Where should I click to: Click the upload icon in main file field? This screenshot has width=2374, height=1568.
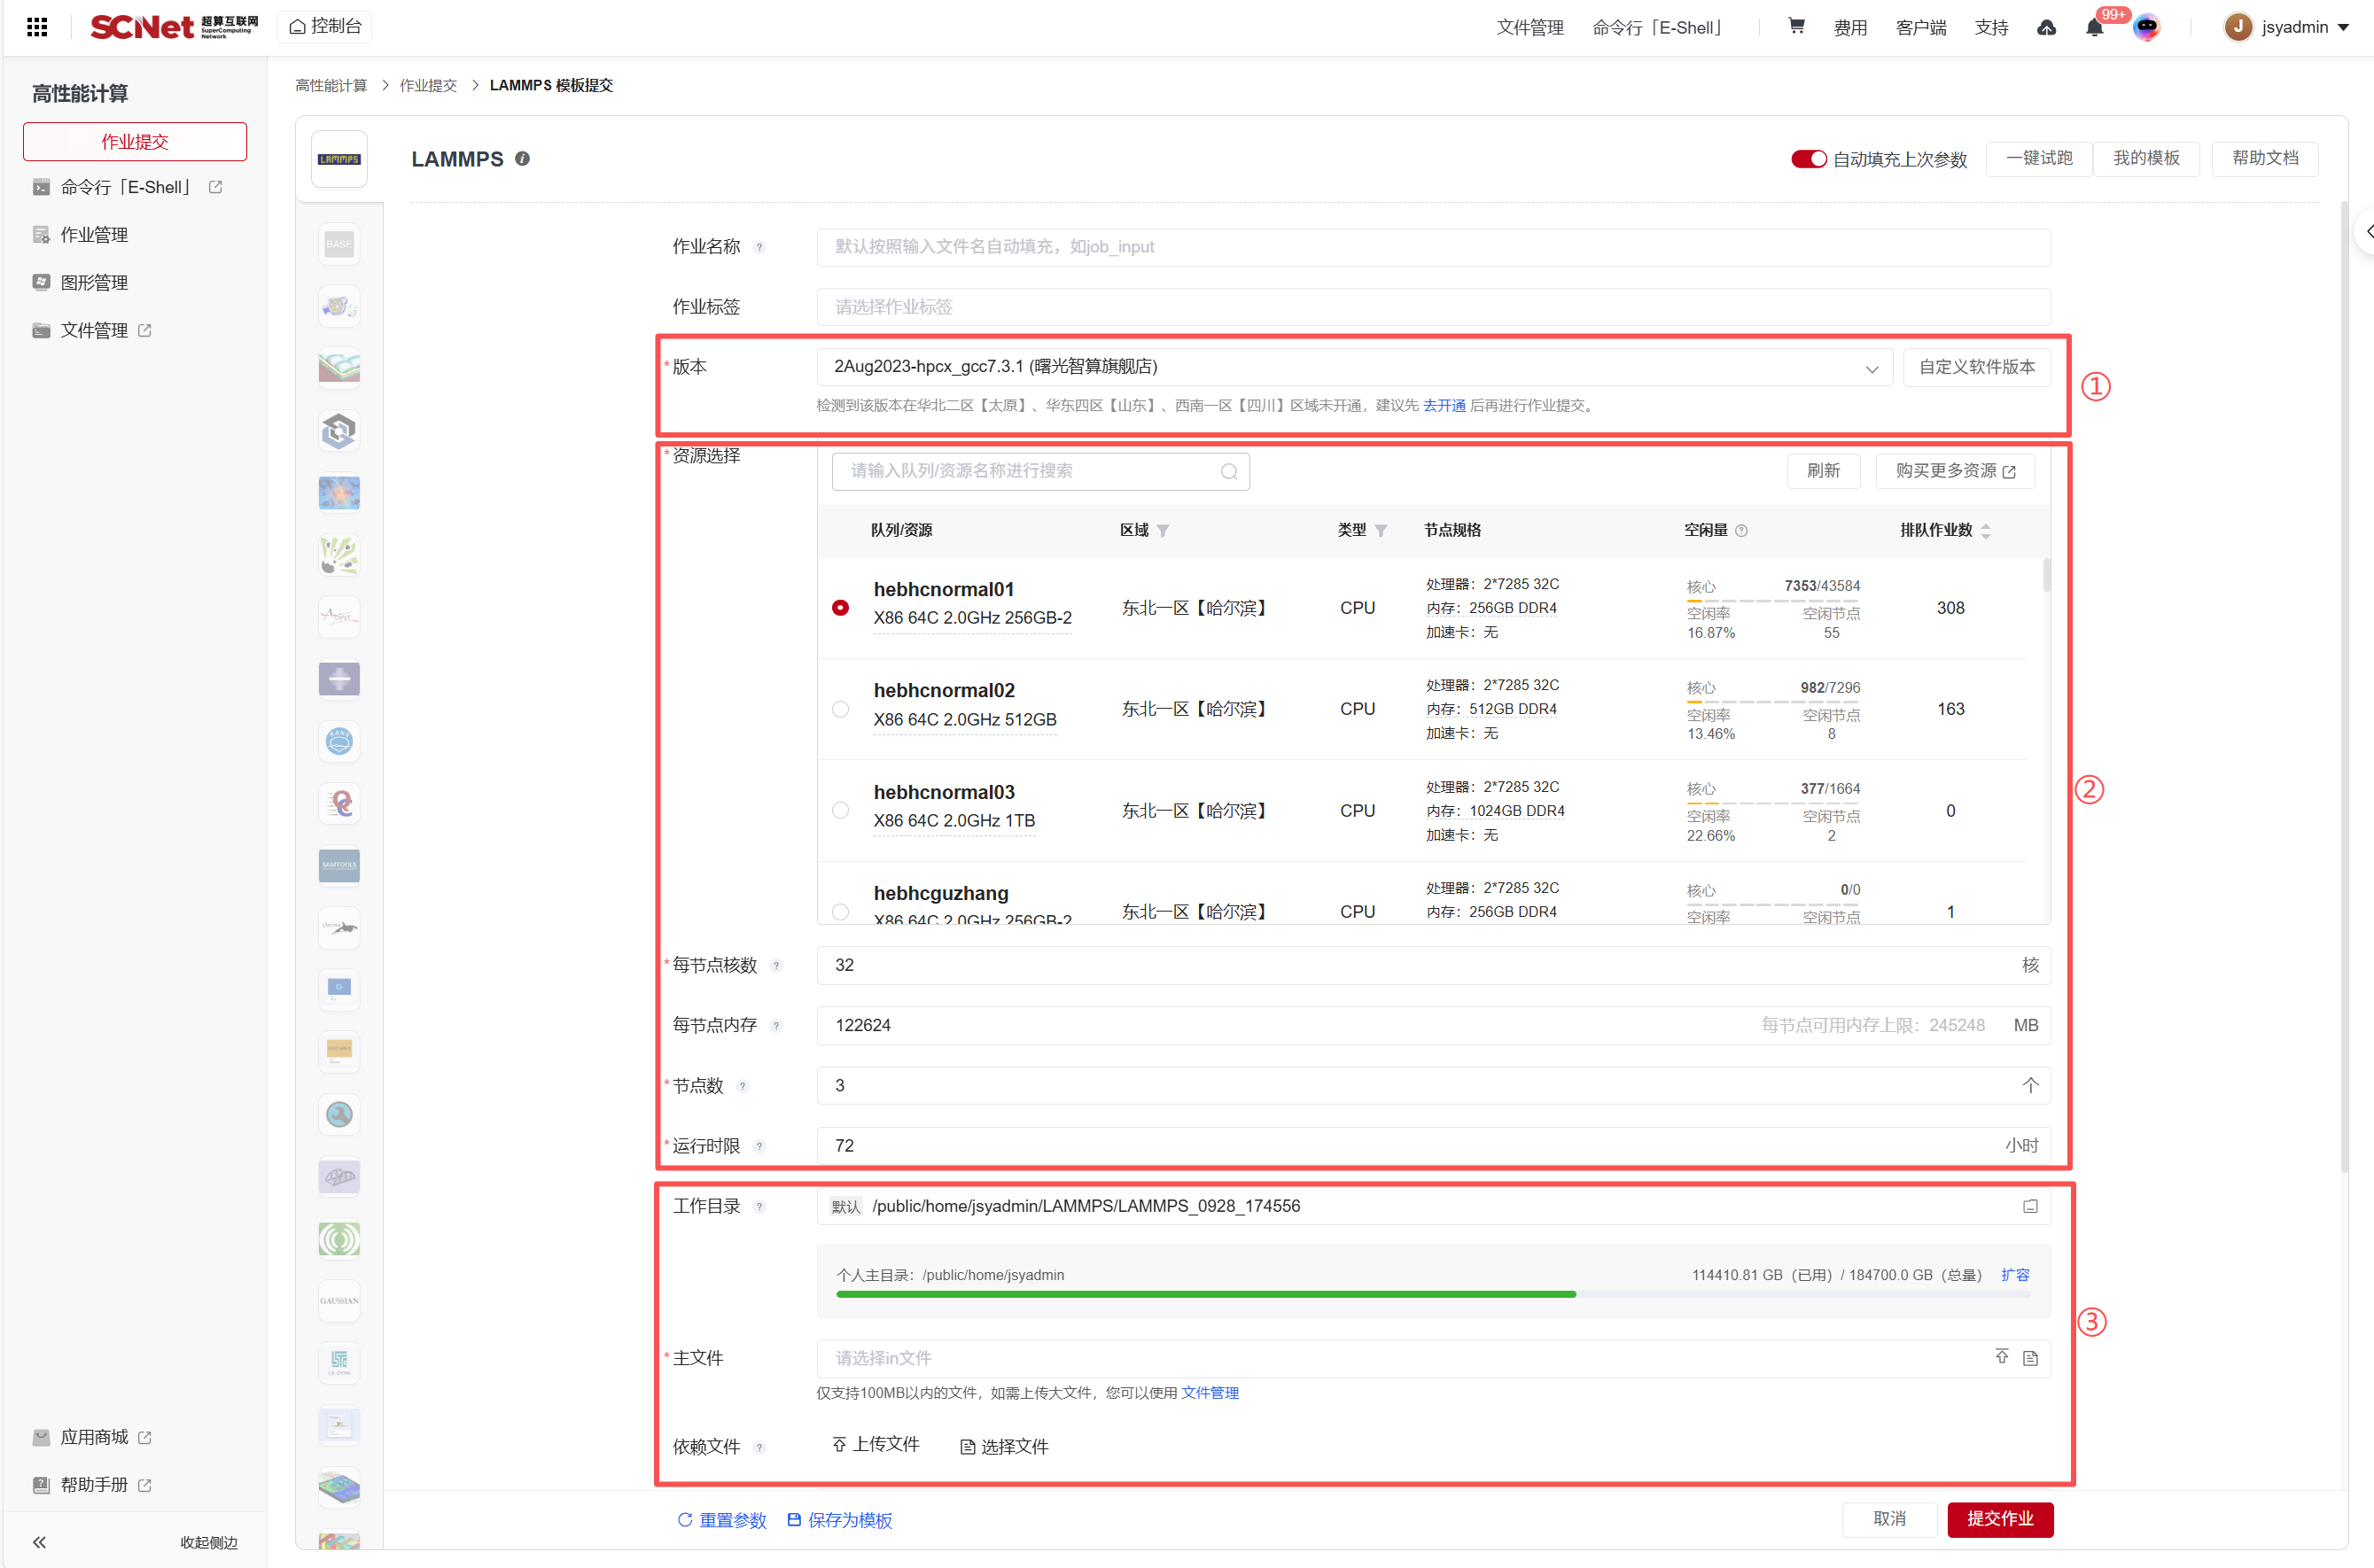click(2002, 1357)
